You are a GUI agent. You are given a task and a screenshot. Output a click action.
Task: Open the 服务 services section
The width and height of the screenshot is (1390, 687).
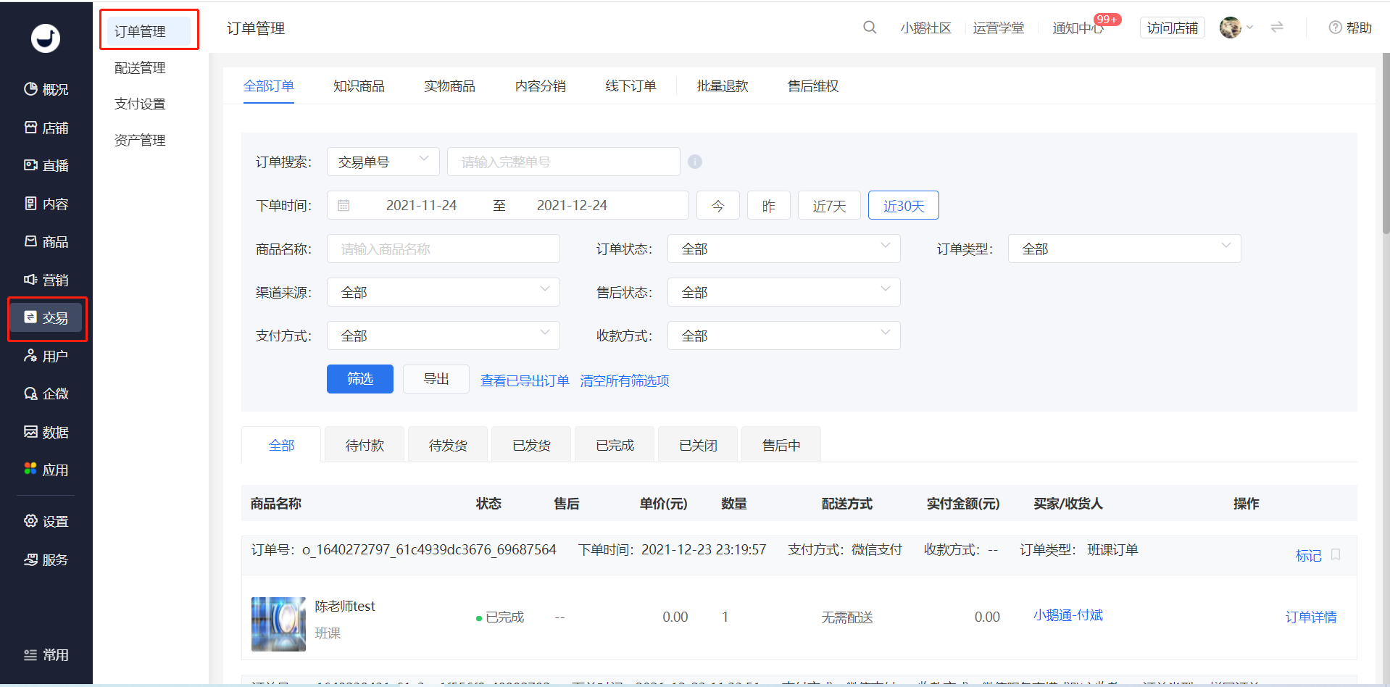point(46,559)
